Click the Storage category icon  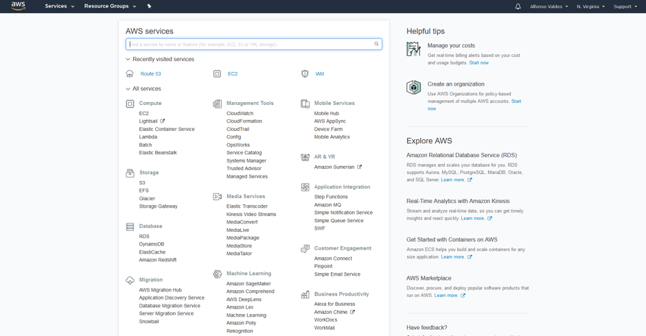(130, 173)
